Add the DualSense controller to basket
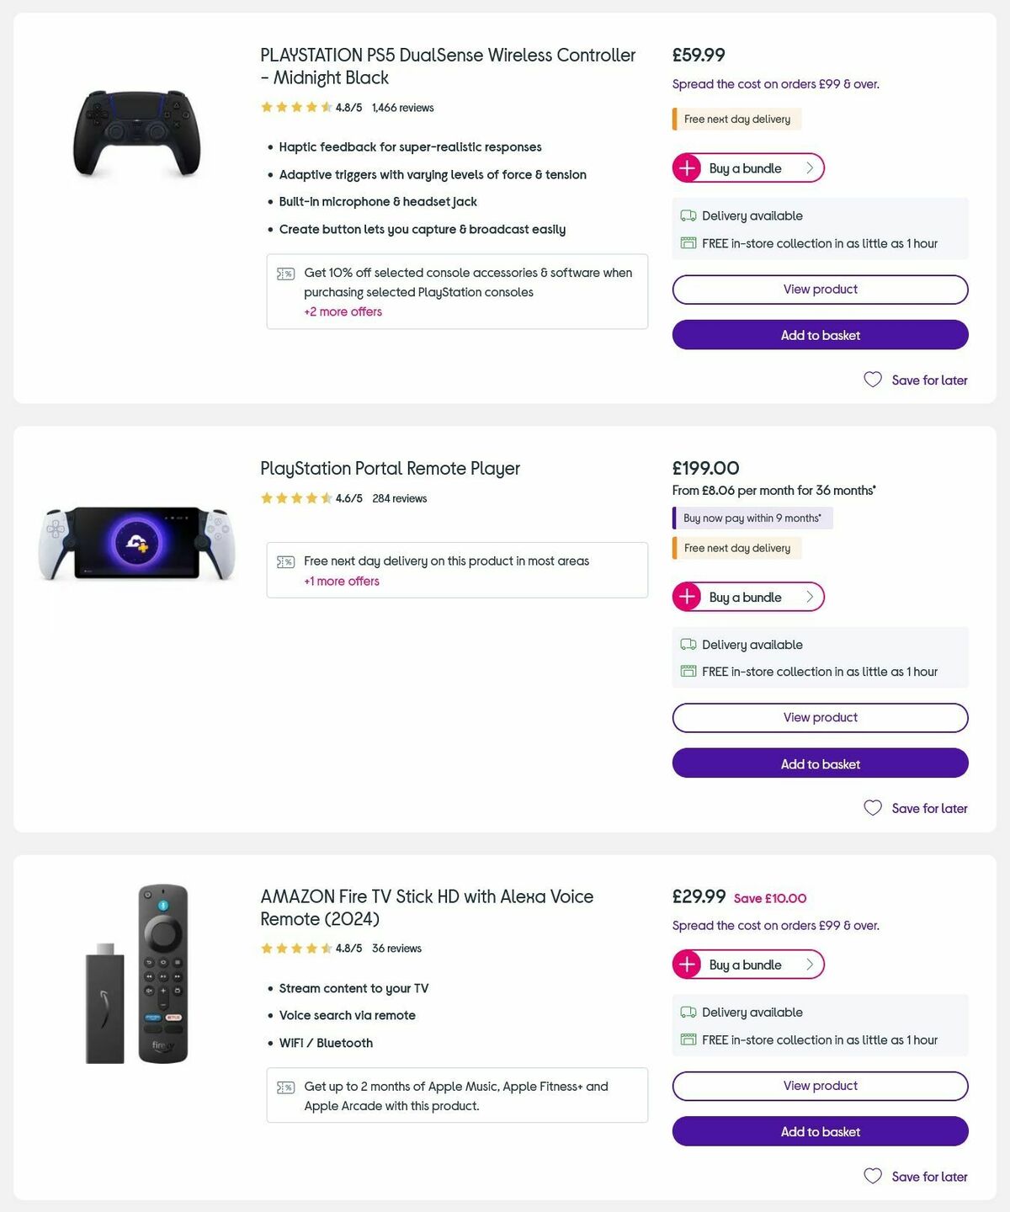 tap(820, 335)
